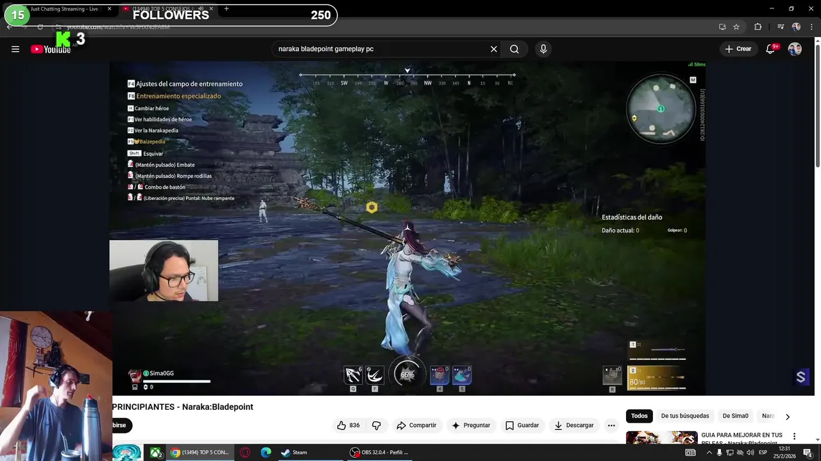821x461 pixels.
Task: Open Microsoft Edge from taskbar
Action: (266, 453)
